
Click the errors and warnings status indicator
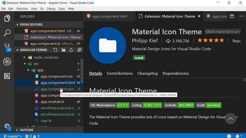[32, 136]
